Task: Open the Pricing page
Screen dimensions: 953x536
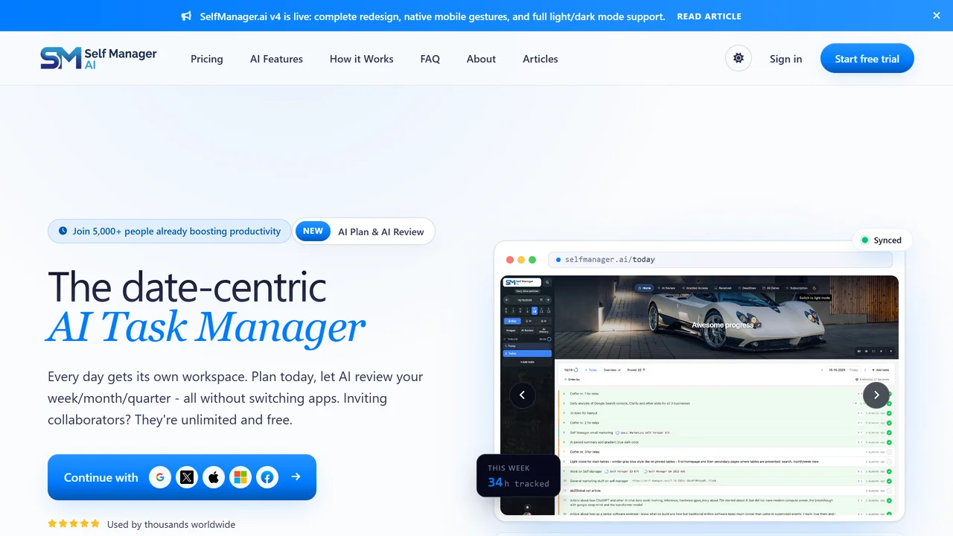Action: [x=206, y=59]
